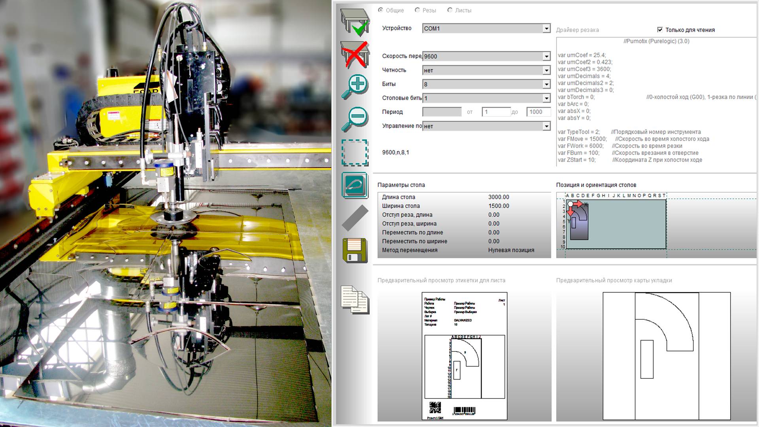The image size is (759, 427).
Task: Click the gray diagonal line tool icon
Action: (355, 218)
